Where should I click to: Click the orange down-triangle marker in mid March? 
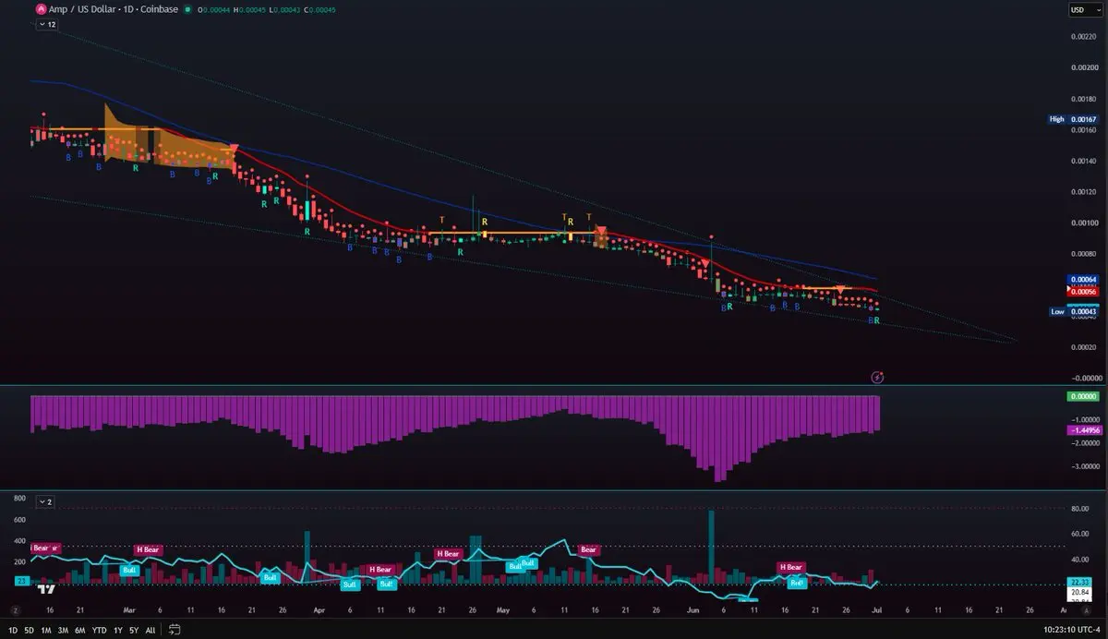pos(234,149)
